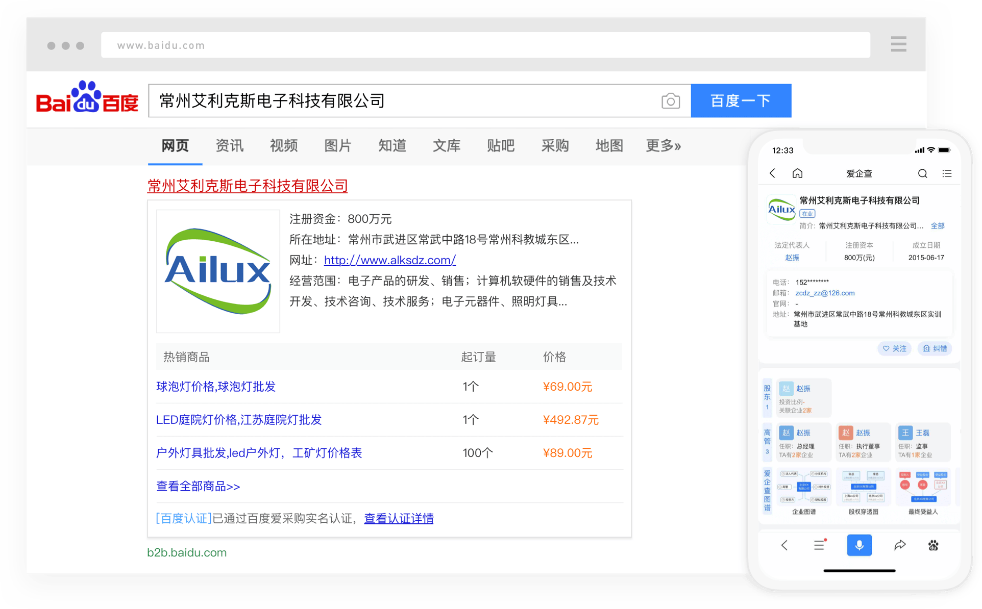This screenshot has width=982, height=609.
Task: Switch to the 图片 tab
Action: (x=337, y=146)
